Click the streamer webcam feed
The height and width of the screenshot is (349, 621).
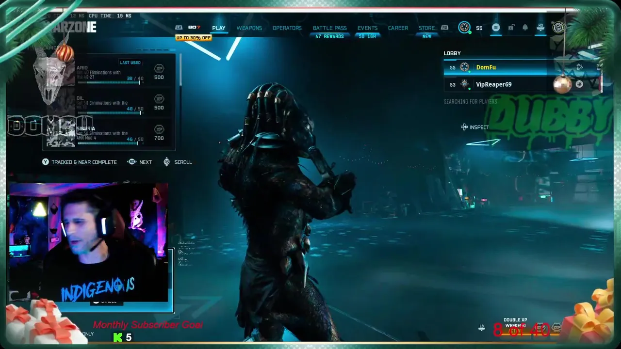88,242
